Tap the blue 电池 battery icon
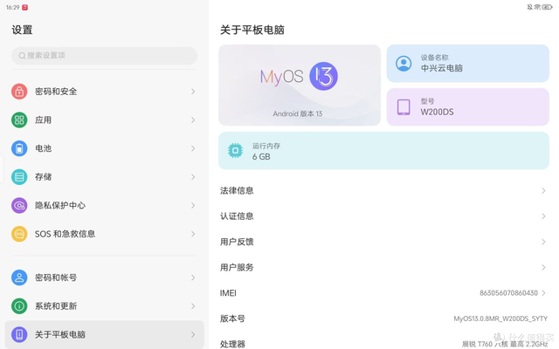 pyautogui.click(x=19, y=148)
